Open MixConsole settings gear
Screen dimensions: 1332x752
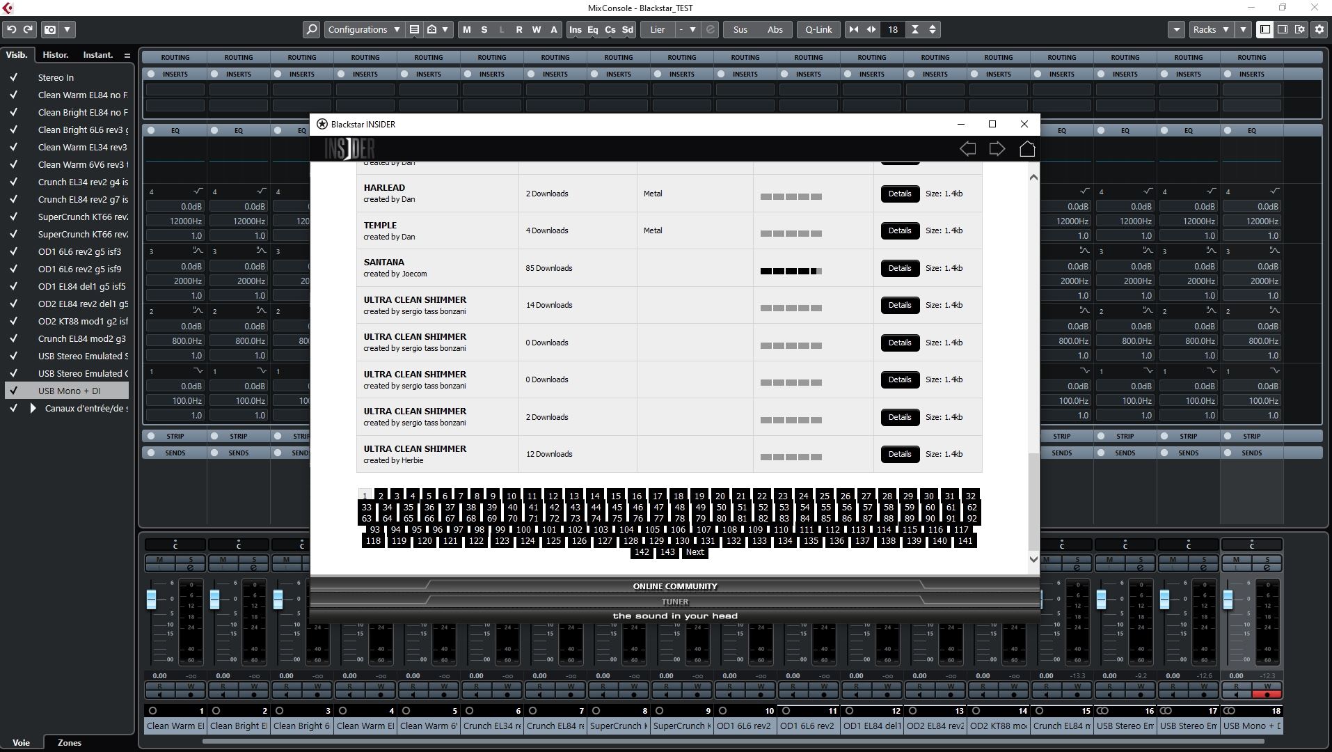click(x=1319, y=29)
